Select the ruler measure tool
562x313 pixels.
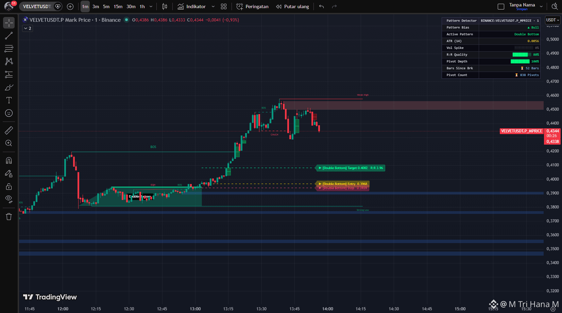9,130
